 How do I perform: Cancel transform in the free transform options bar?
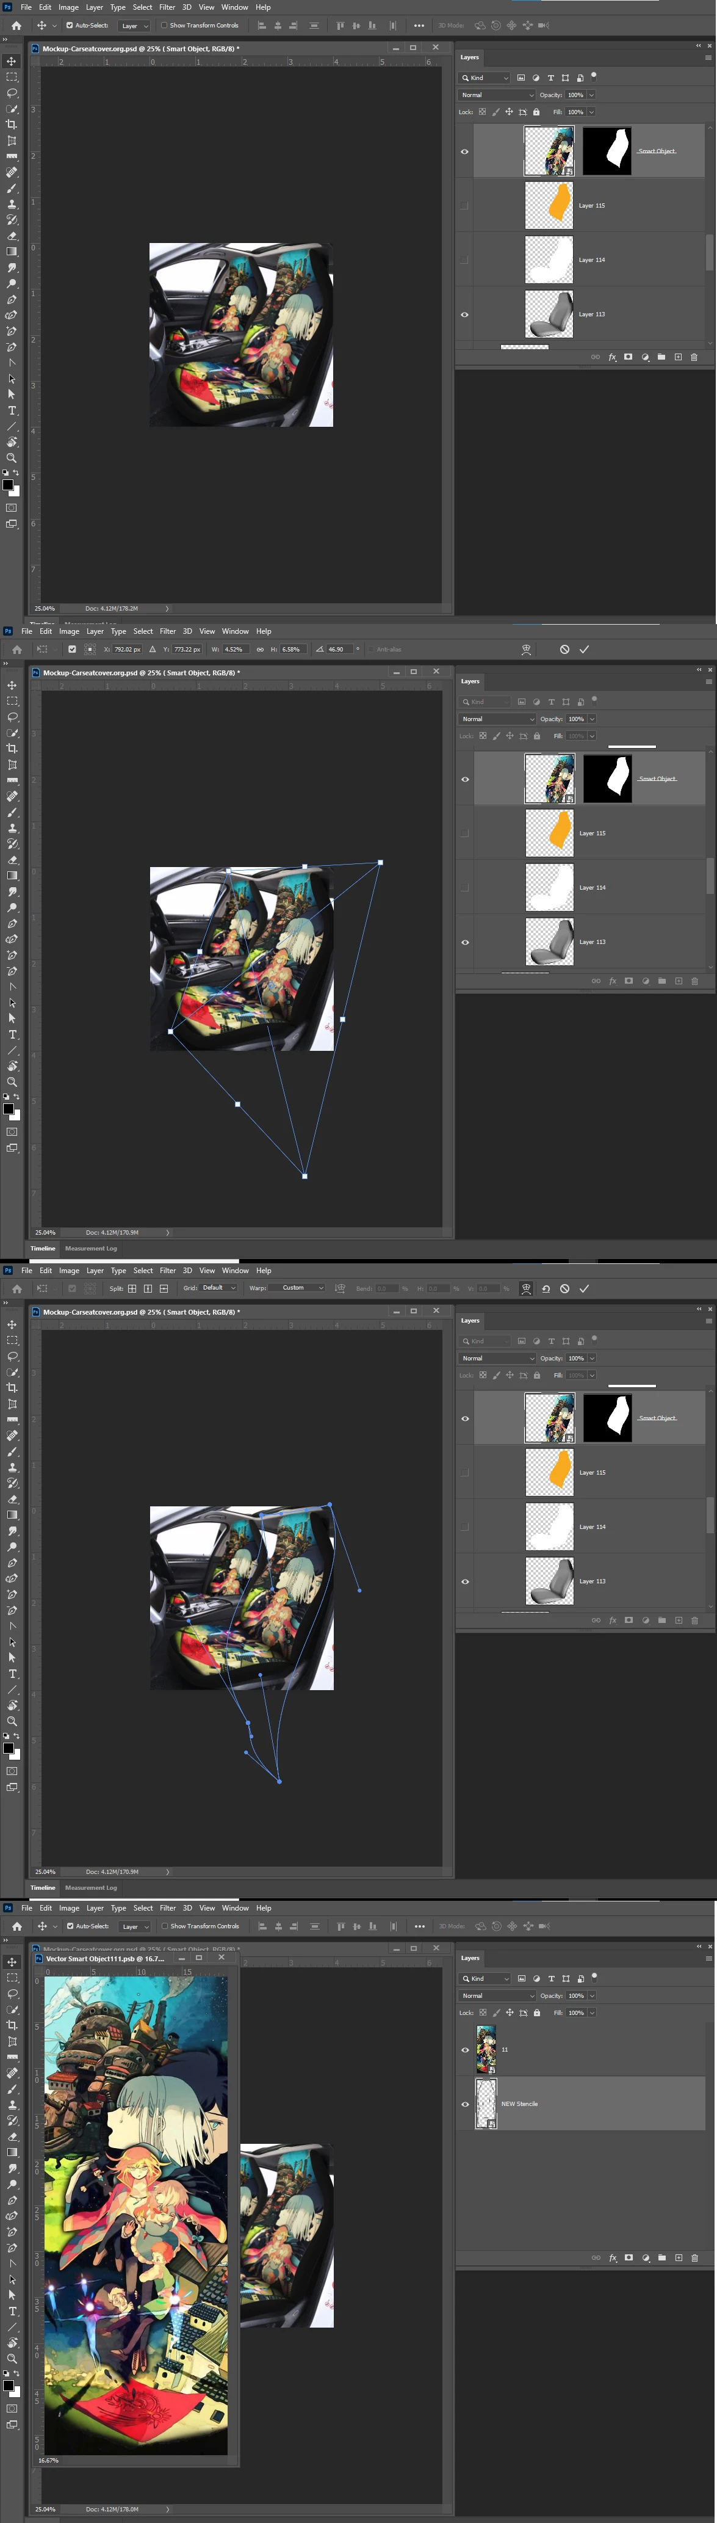point(564,649)
